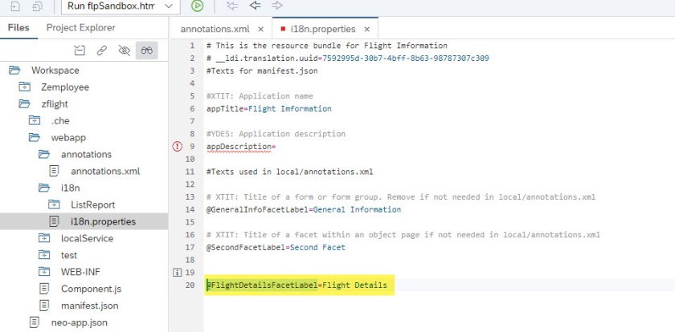The image size is (675, 332).
Task: Click the collapse all icon in the Files panel
Action: tap(80, 51)
